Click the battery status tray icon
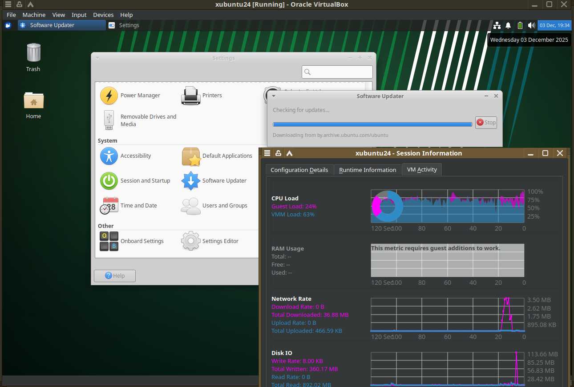Screen dimensions: 574x387 tap(520, 25)
